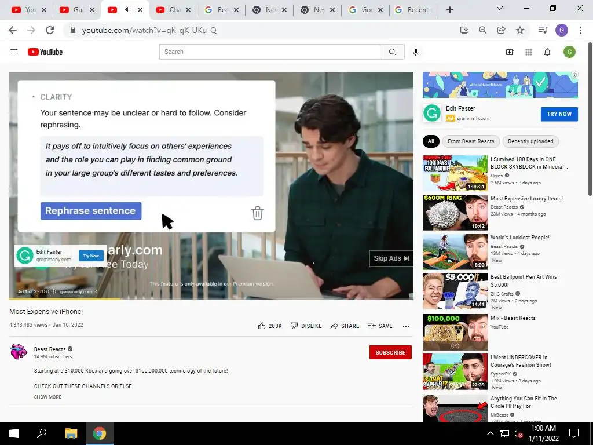Image resolution: width=593 pixels, height=445 pixels.
Task: Click the search magnifier button
Action: click(392, 52)
